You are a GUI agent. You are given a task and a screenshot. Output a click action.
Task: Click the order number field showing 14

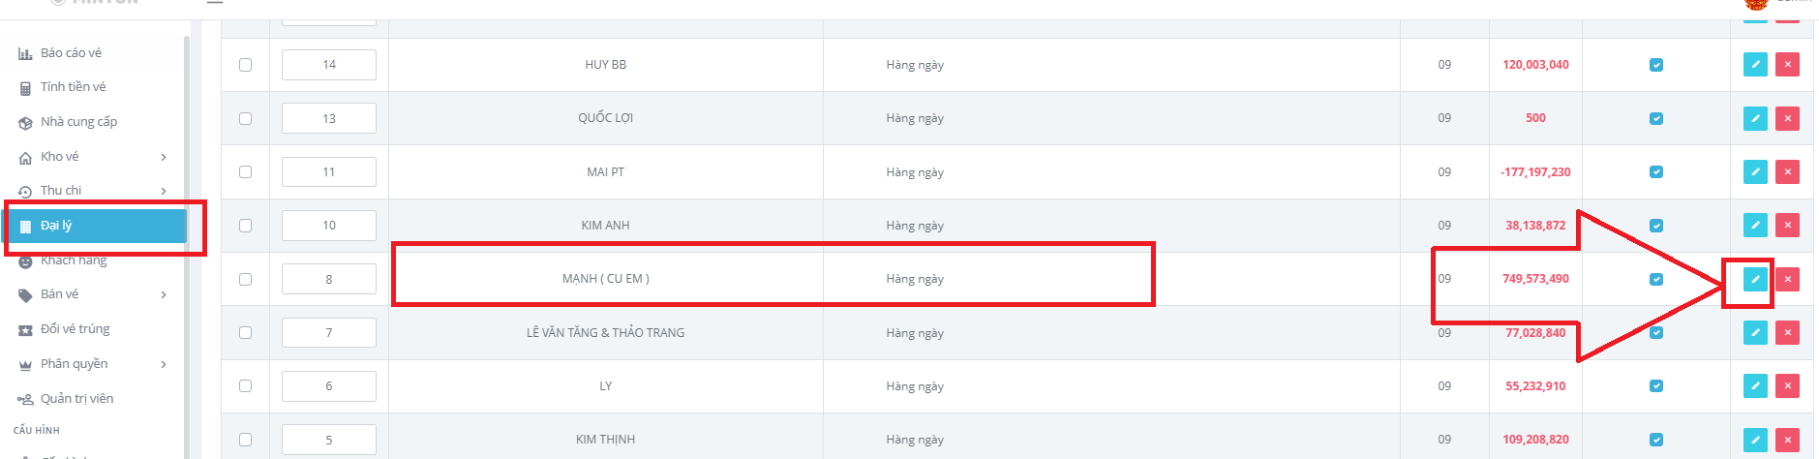pos(329,65)
